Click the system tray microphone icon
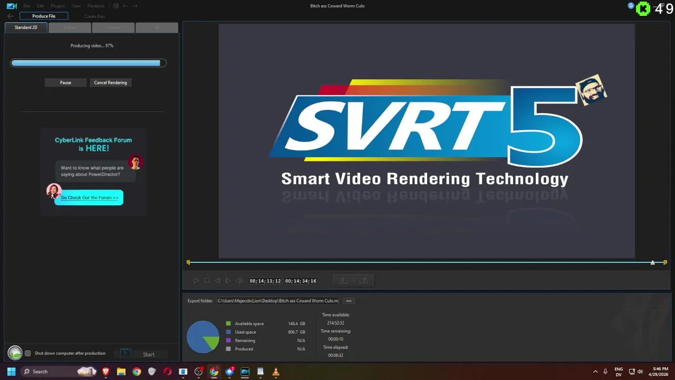 [x=605, y=372]
